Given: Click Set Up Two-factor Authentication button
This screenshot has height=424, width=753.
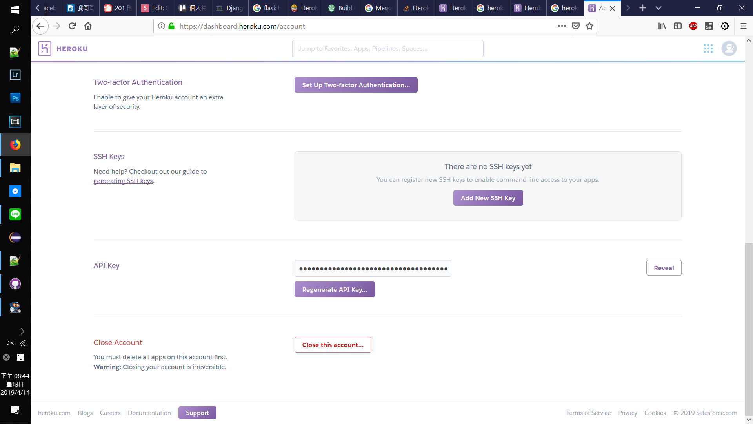Looking at the screenshot, I should point(356,85).
